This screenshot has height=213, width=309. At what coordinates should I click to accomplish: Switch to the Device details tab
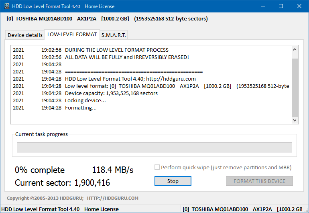pos(25,35)
